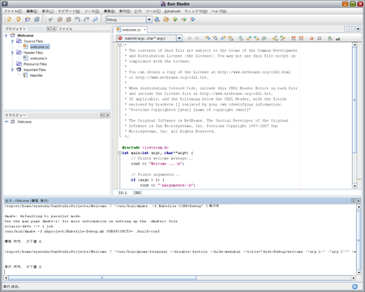Click the editor Forward navigation arrow
This screenshot has width=365, height=292.
197,38
